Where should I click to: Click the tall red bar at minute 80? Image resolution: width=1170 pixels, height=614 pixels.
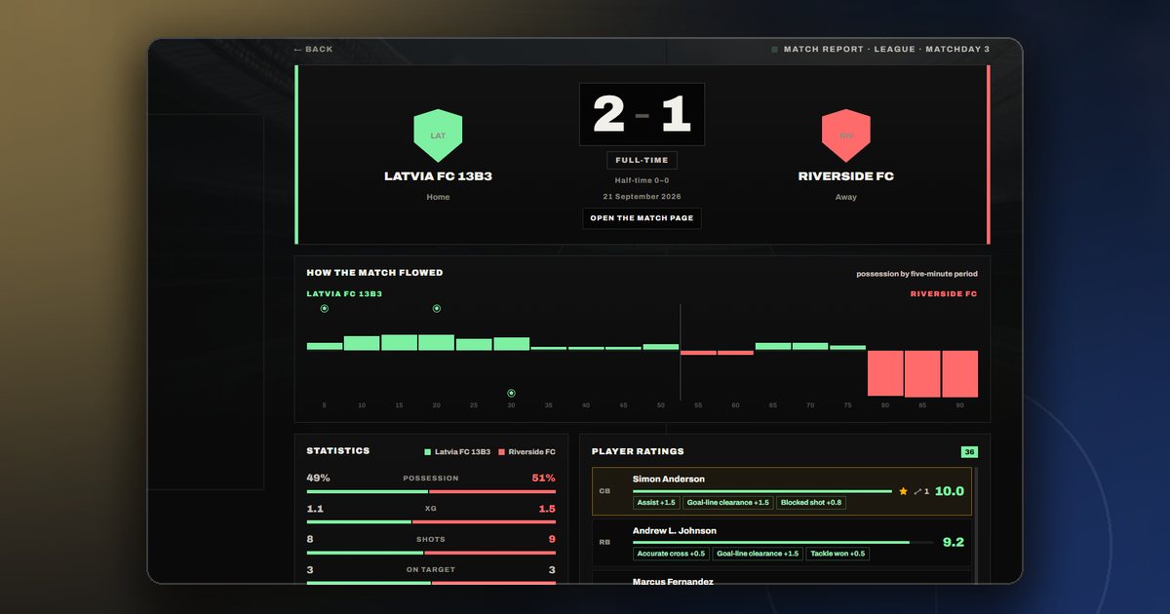click(885, 373)
